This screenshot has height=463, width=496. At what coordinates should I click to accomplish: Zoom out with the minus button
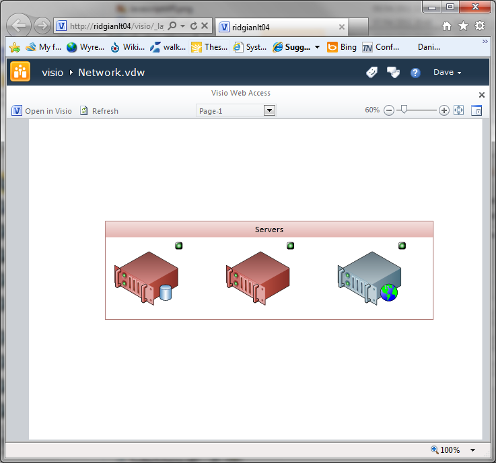(389, 110)
